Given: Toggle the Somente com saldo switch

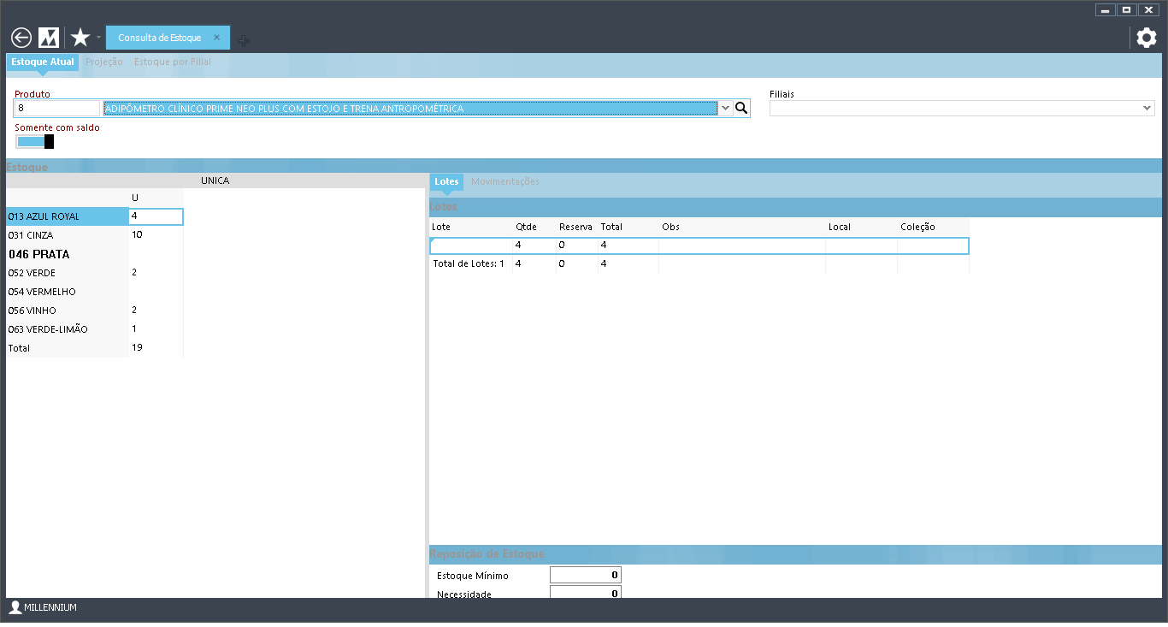Looking at the screenshot, I should pyautogui.click(x=35, y=141).
